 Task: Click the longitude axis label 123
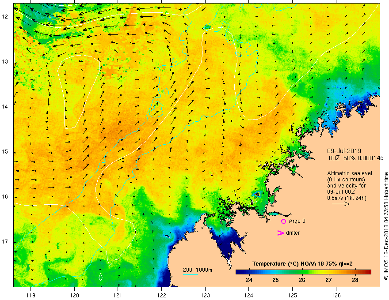205,295
